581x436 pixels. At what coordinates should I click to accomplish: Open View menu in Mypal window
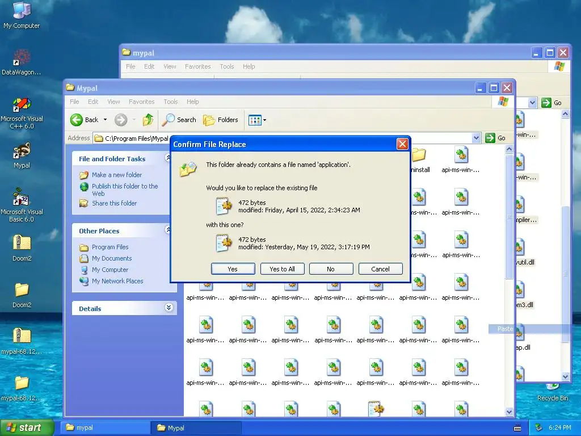point(113,102)
